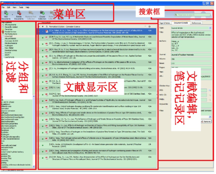Toggle read status dot for citation [3]

point(43,44)
